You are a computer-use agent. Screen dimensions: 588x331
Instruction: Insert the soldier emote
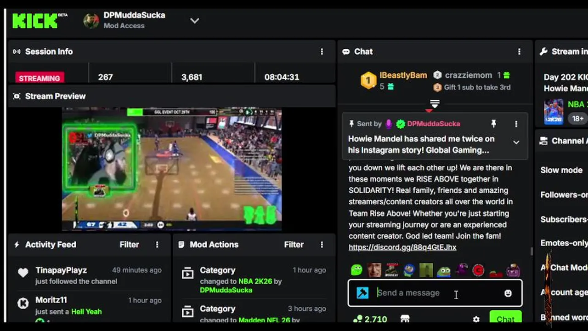pyautogui.click(x=391, y=270)
